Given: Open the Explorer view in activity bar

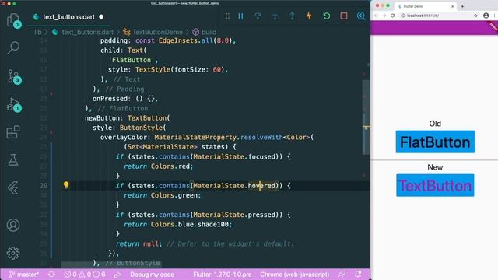Looking at the screenshot, I should [13, 20].
